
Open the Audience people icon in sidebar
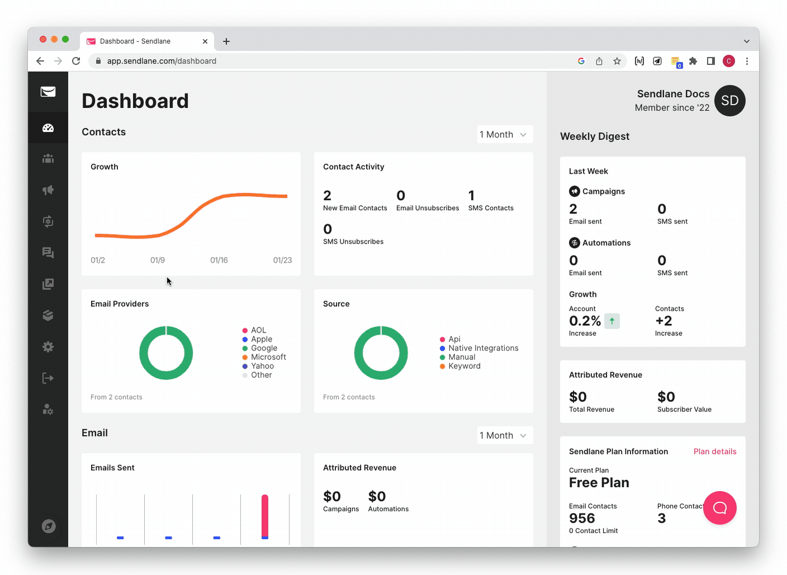coord(48,159)
